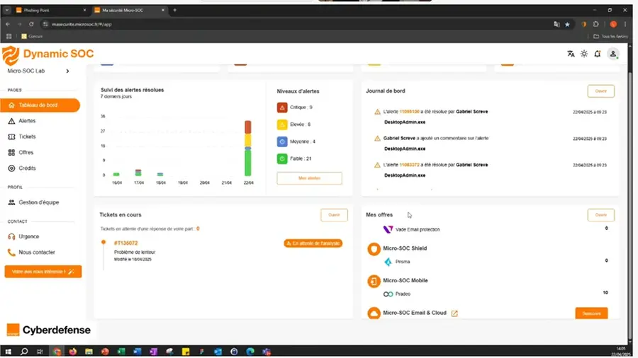Open the Tickets page in sidebar
The image size is (638, 358).
point(27,137)
